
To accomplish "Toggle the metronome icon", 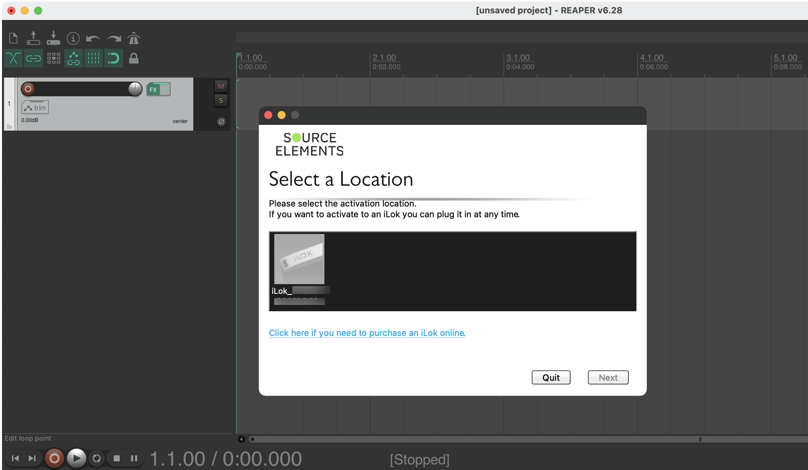I will click(x=133, y=38).
